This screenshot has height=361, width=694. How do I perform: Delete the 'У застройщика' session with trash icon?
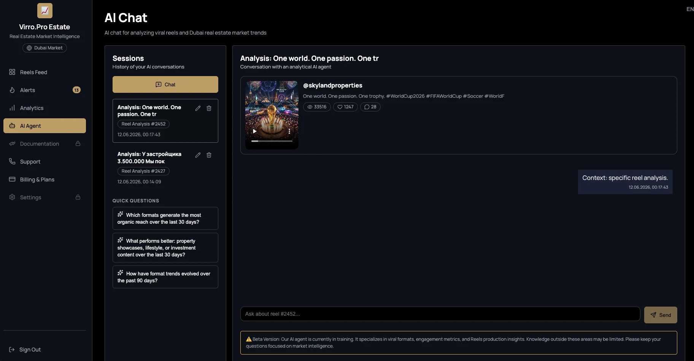209,155
